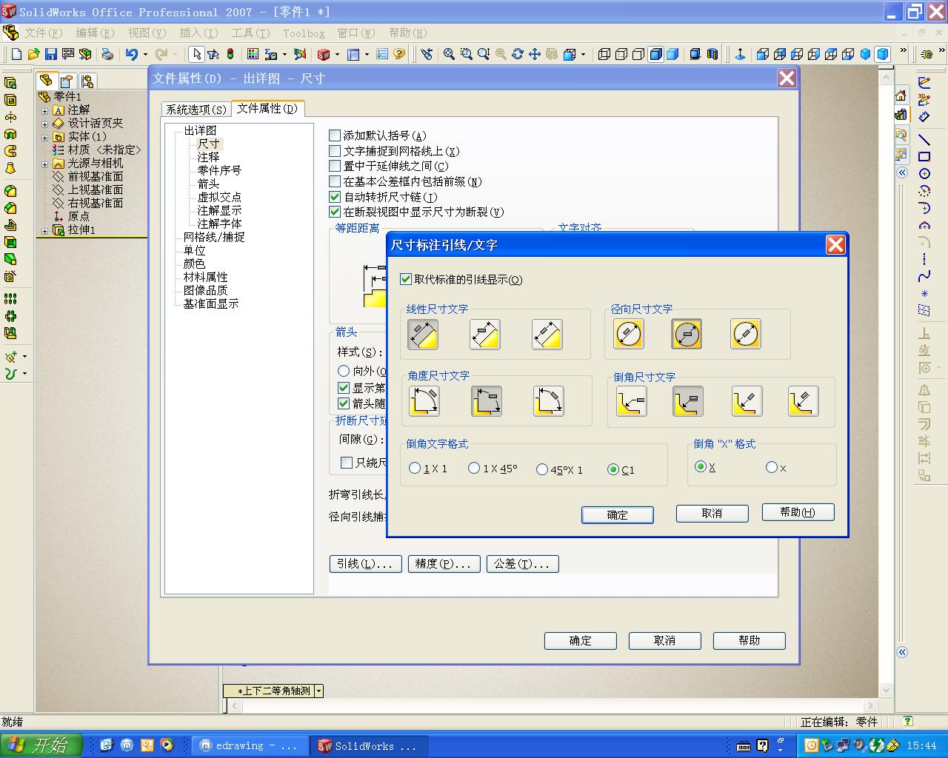Switch to the 系统选项 tab
This screenshot has height=758, width=948.
click(x=196, y=110)
